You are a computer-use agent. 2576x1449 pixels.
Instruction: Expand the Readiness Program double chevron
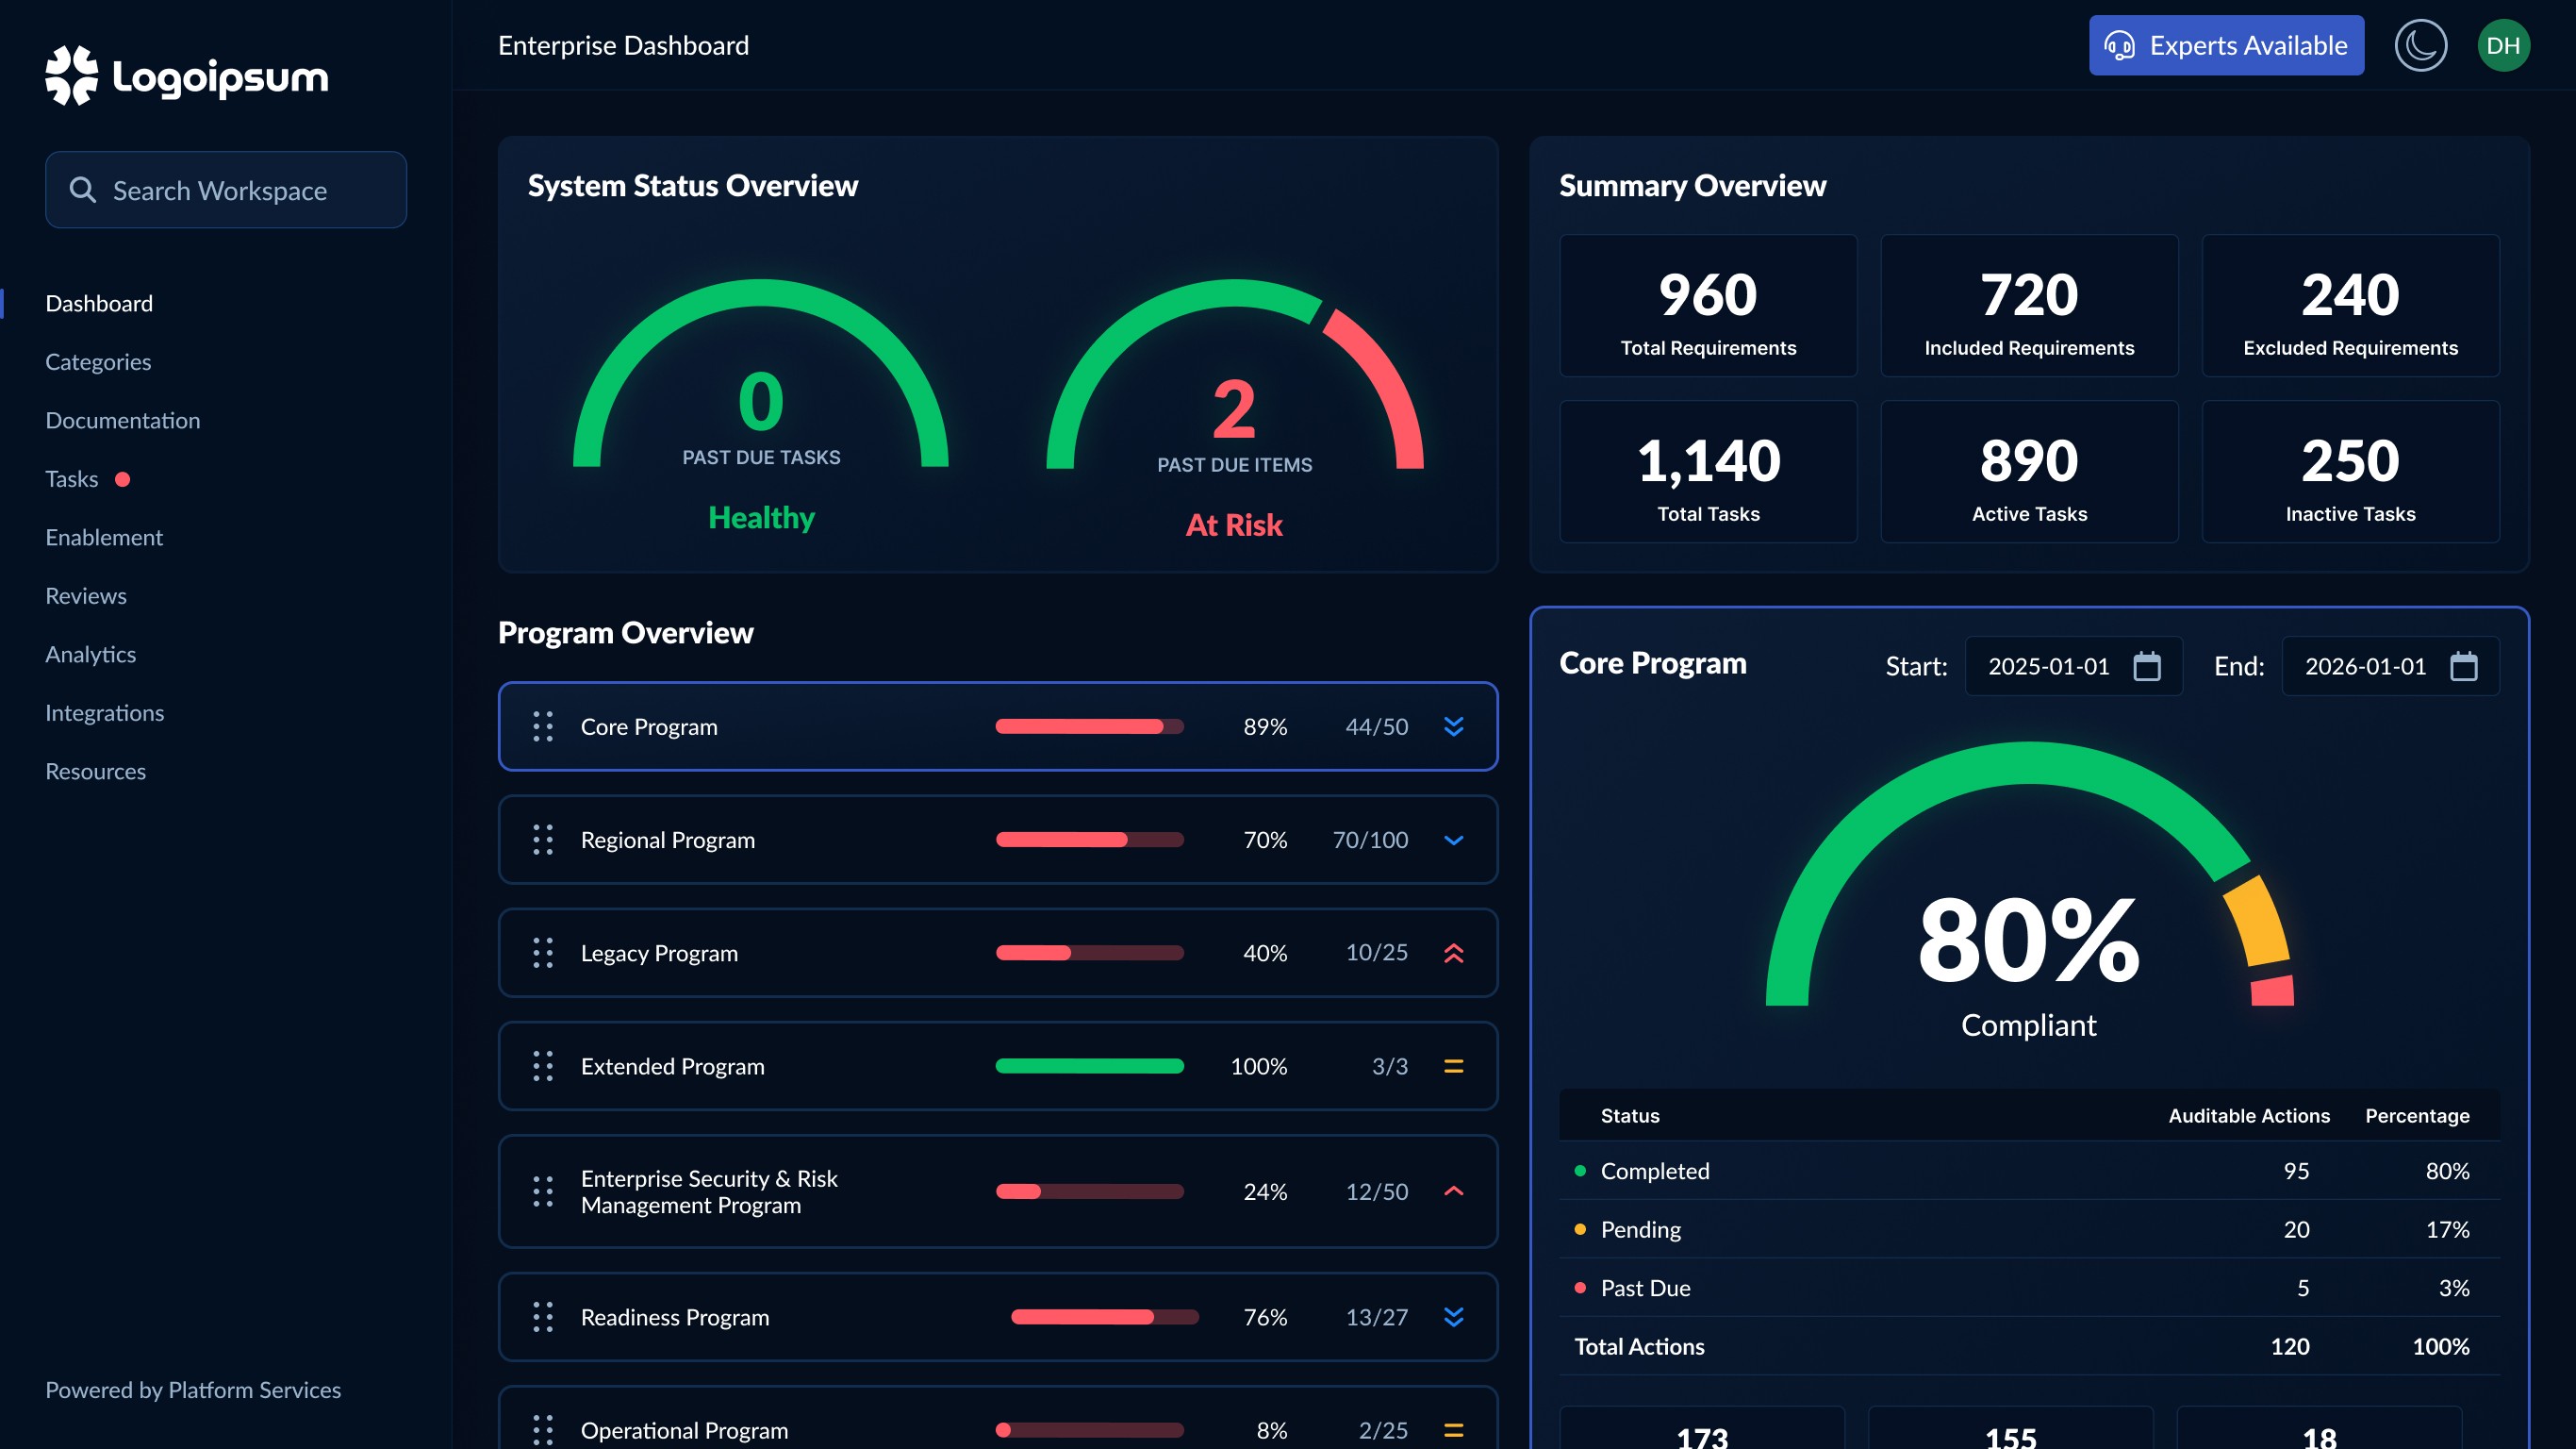coord(1453,1317)
